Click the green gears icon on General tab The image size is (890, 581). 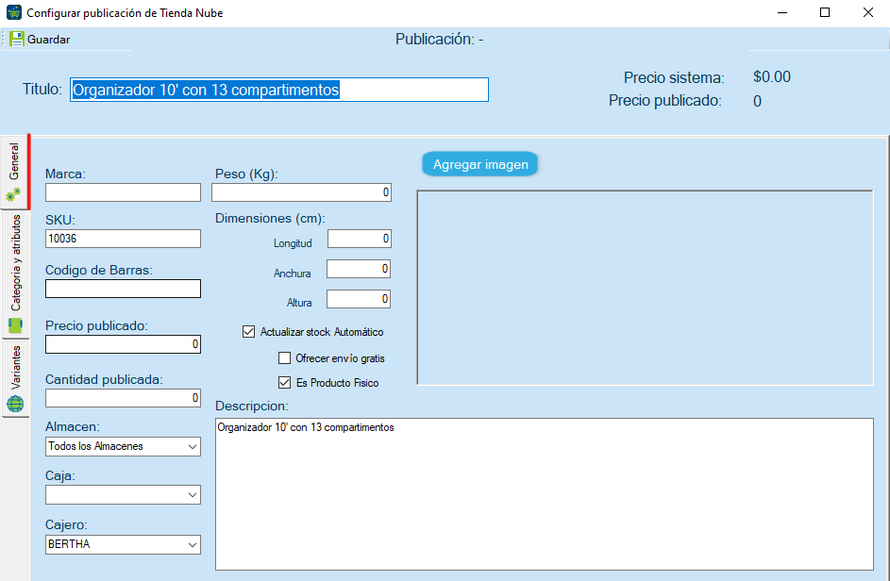[x=13, y=194]
